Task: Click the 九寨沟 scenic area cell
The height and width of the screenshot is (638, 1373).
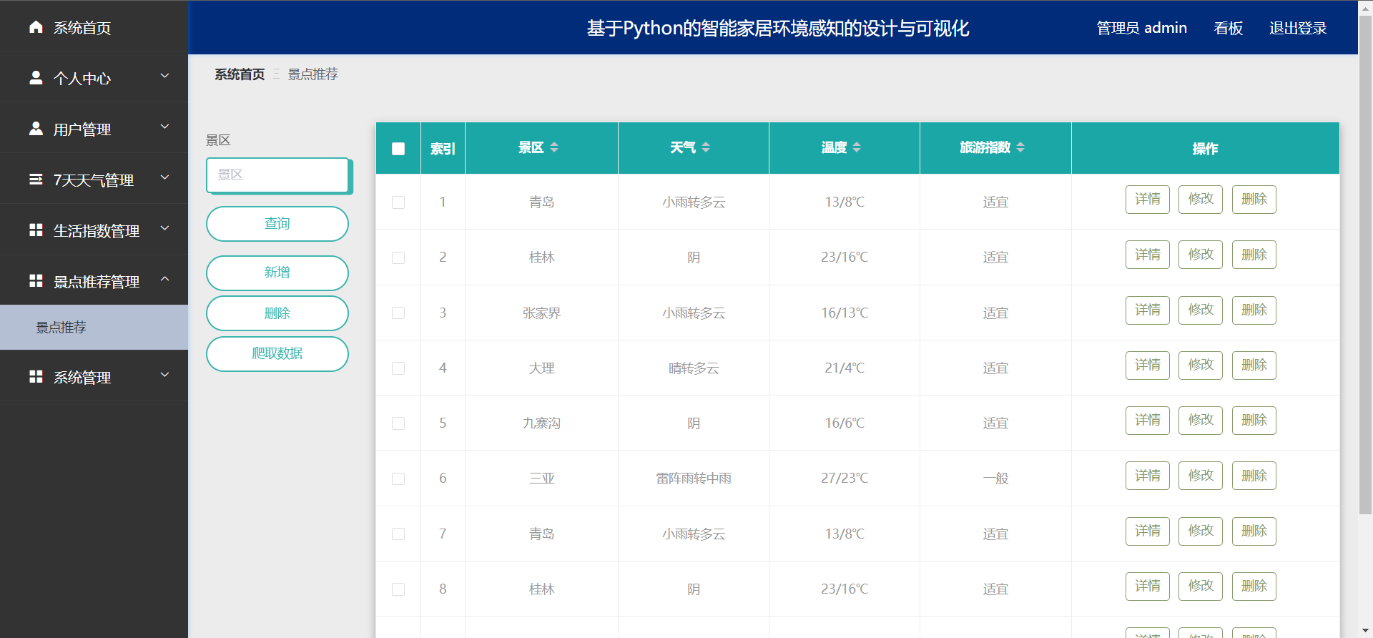Action: coord(542,423)
